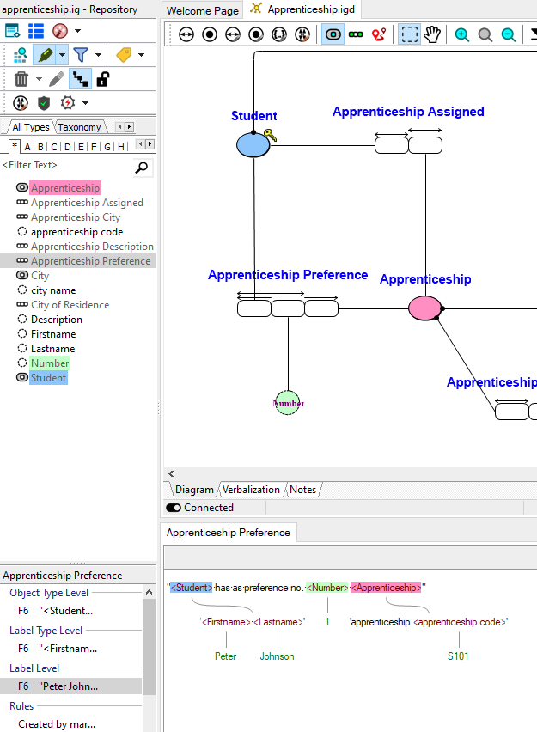The width and height of the screenshot is (537, 732).
Task: Click the zoom in magnifier icon
Action: tap(462, 34)
